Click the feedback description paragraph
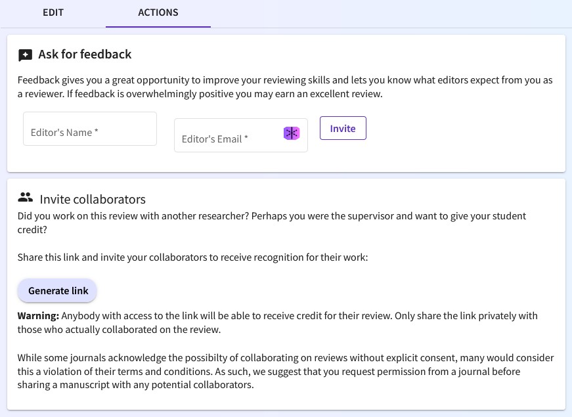This screenshot has height=417, width=572. click(x=285, y=87)
